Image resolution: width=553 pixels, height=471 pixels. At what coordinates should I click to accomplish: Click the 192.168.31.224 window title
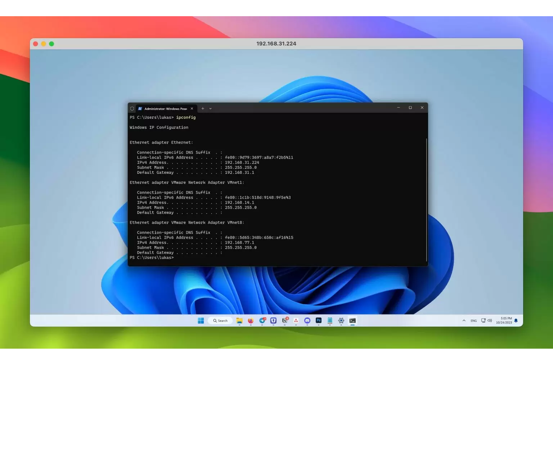coord(276,44)
